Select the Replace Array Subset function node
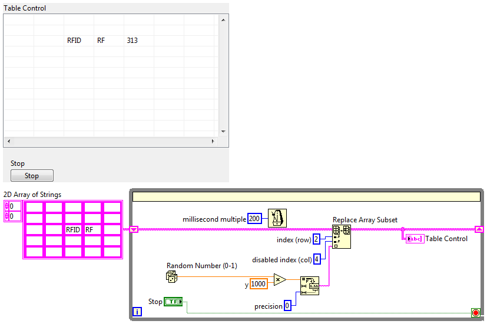Screen dimensions: 487x324 click(x=342, y=237)
